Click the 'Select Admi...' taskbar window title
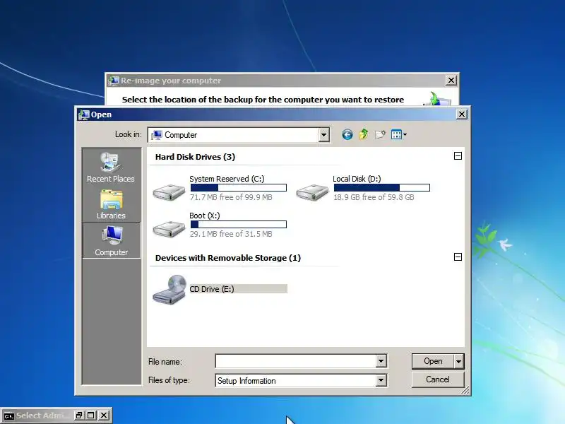The height and width of the screenshot is (424, 565). click(42, 416)
